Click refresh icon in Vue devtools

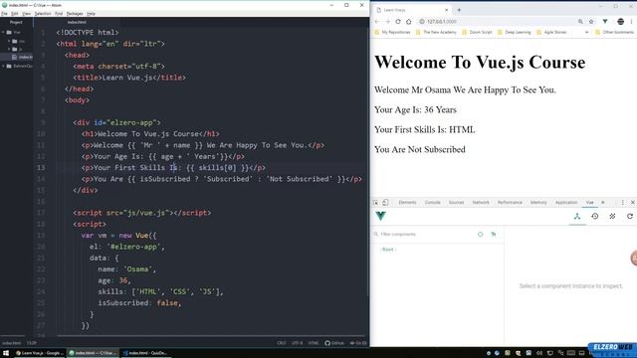coord(630,217)
